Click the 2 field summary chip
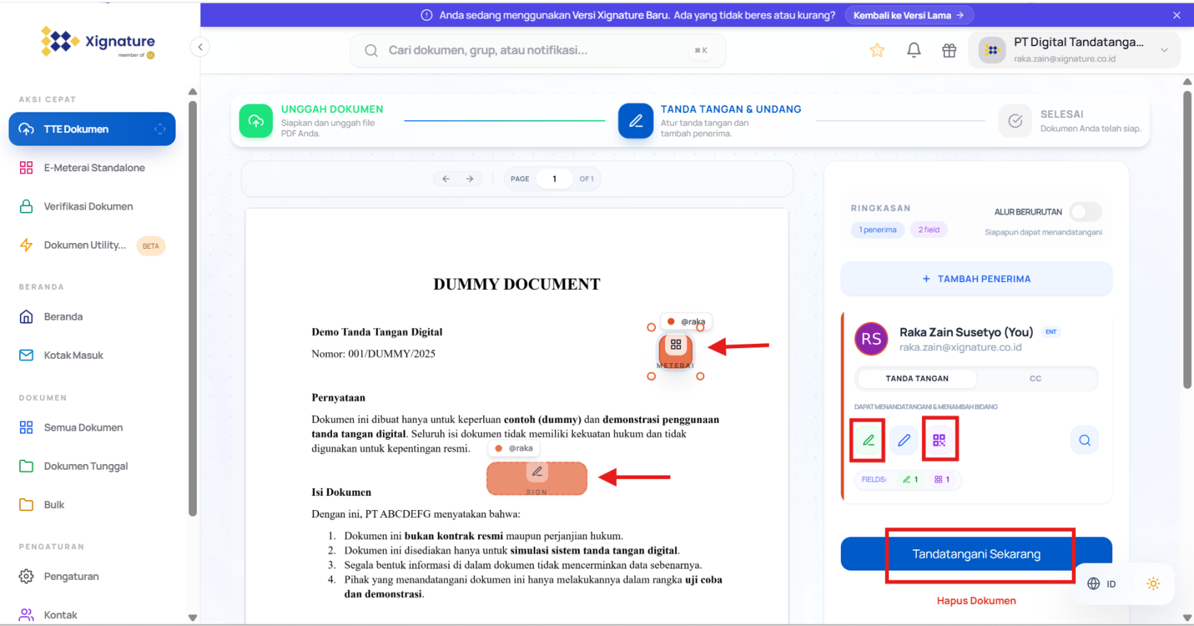The image size is (1194, 626). click(x=929, y=230)
